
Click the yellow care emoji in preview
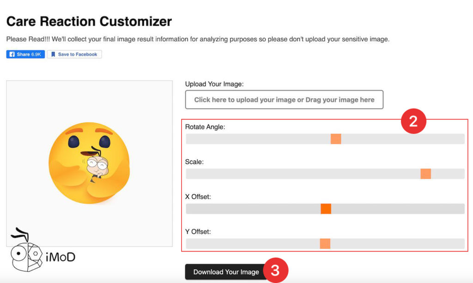[x=89, y=163]
